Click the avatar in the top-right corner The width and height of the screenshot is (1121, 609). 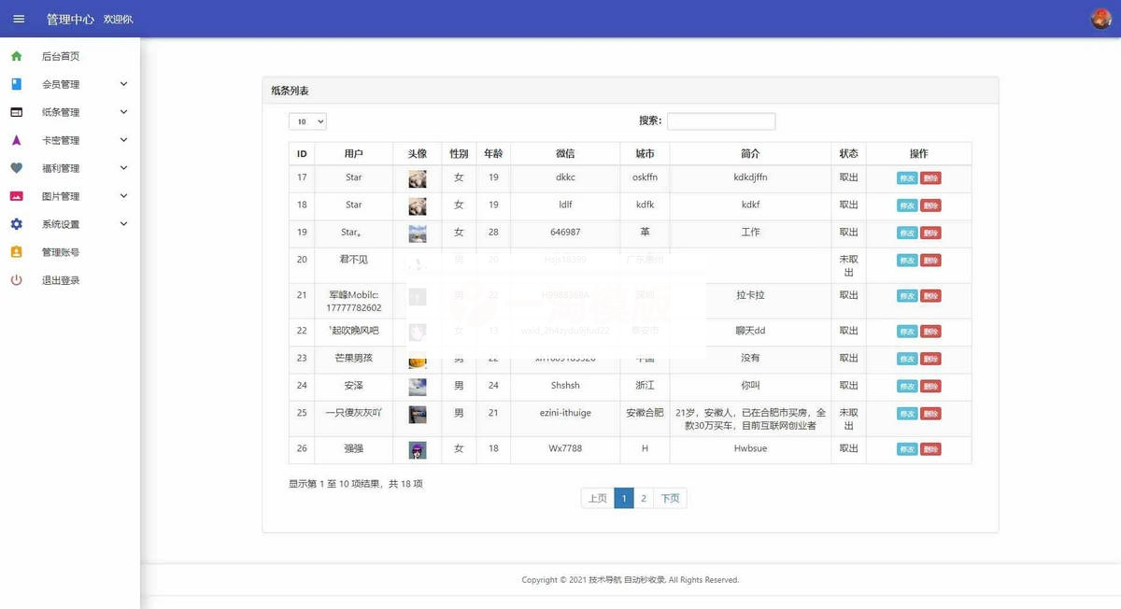pos(1099,17)
